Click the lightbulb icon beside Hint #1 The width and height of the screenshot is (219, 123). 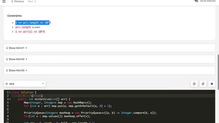7,48
